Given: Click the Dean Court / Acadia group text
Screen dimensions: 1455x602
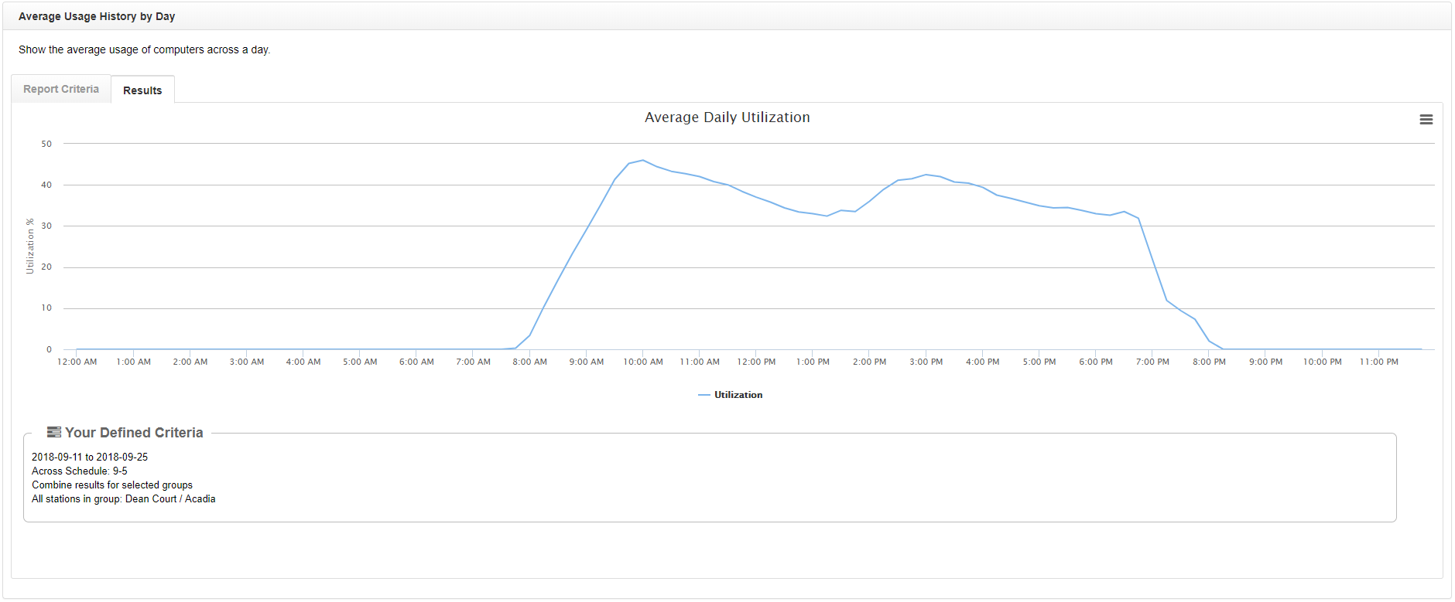Looking at the screenshot, I should click(170, 499).
